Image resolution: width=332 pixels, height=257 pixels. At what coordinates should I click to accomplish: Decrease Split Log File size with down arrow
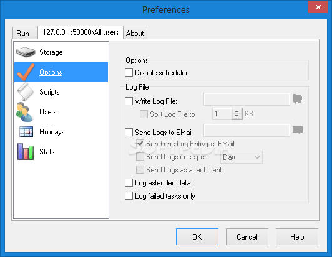point(237,116)
